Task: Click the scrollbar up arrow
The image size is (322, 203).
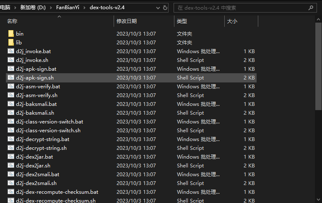Action: coord(318,20)
